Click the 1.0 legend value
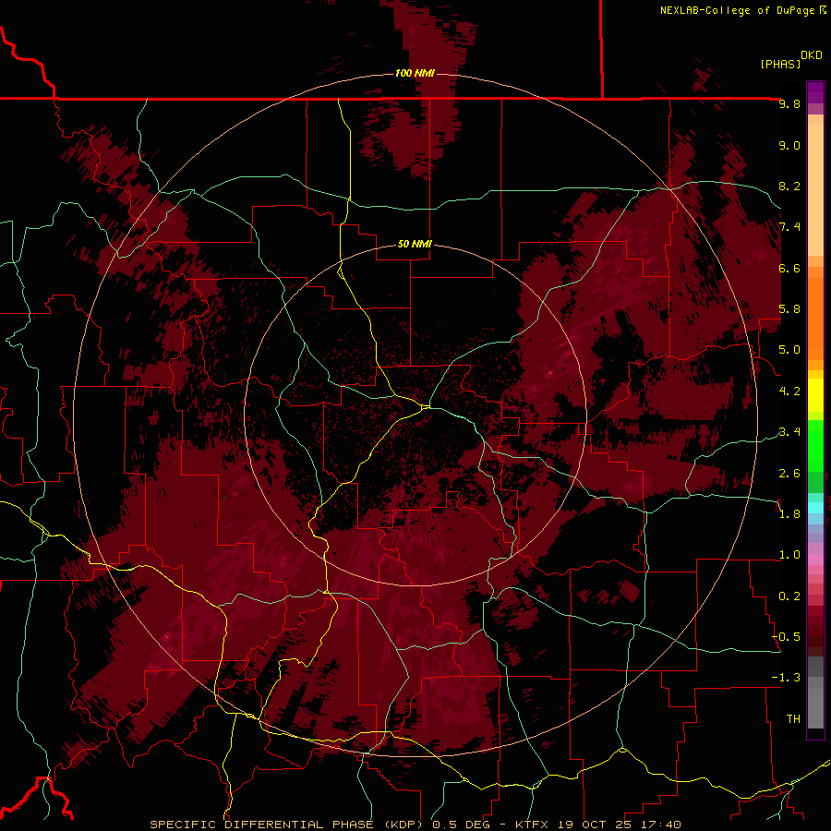 789,555
